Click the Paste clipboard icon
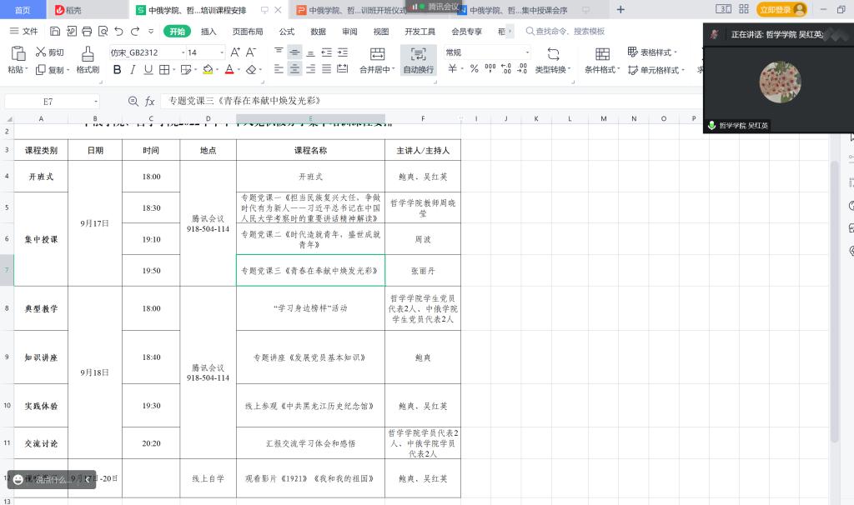854x505 pixels. [x=18, y=53]
